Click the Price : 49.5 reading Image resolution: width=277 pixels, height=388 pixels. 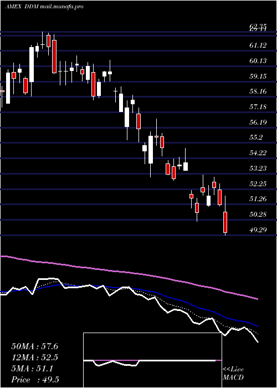click(x=35, y=380)
